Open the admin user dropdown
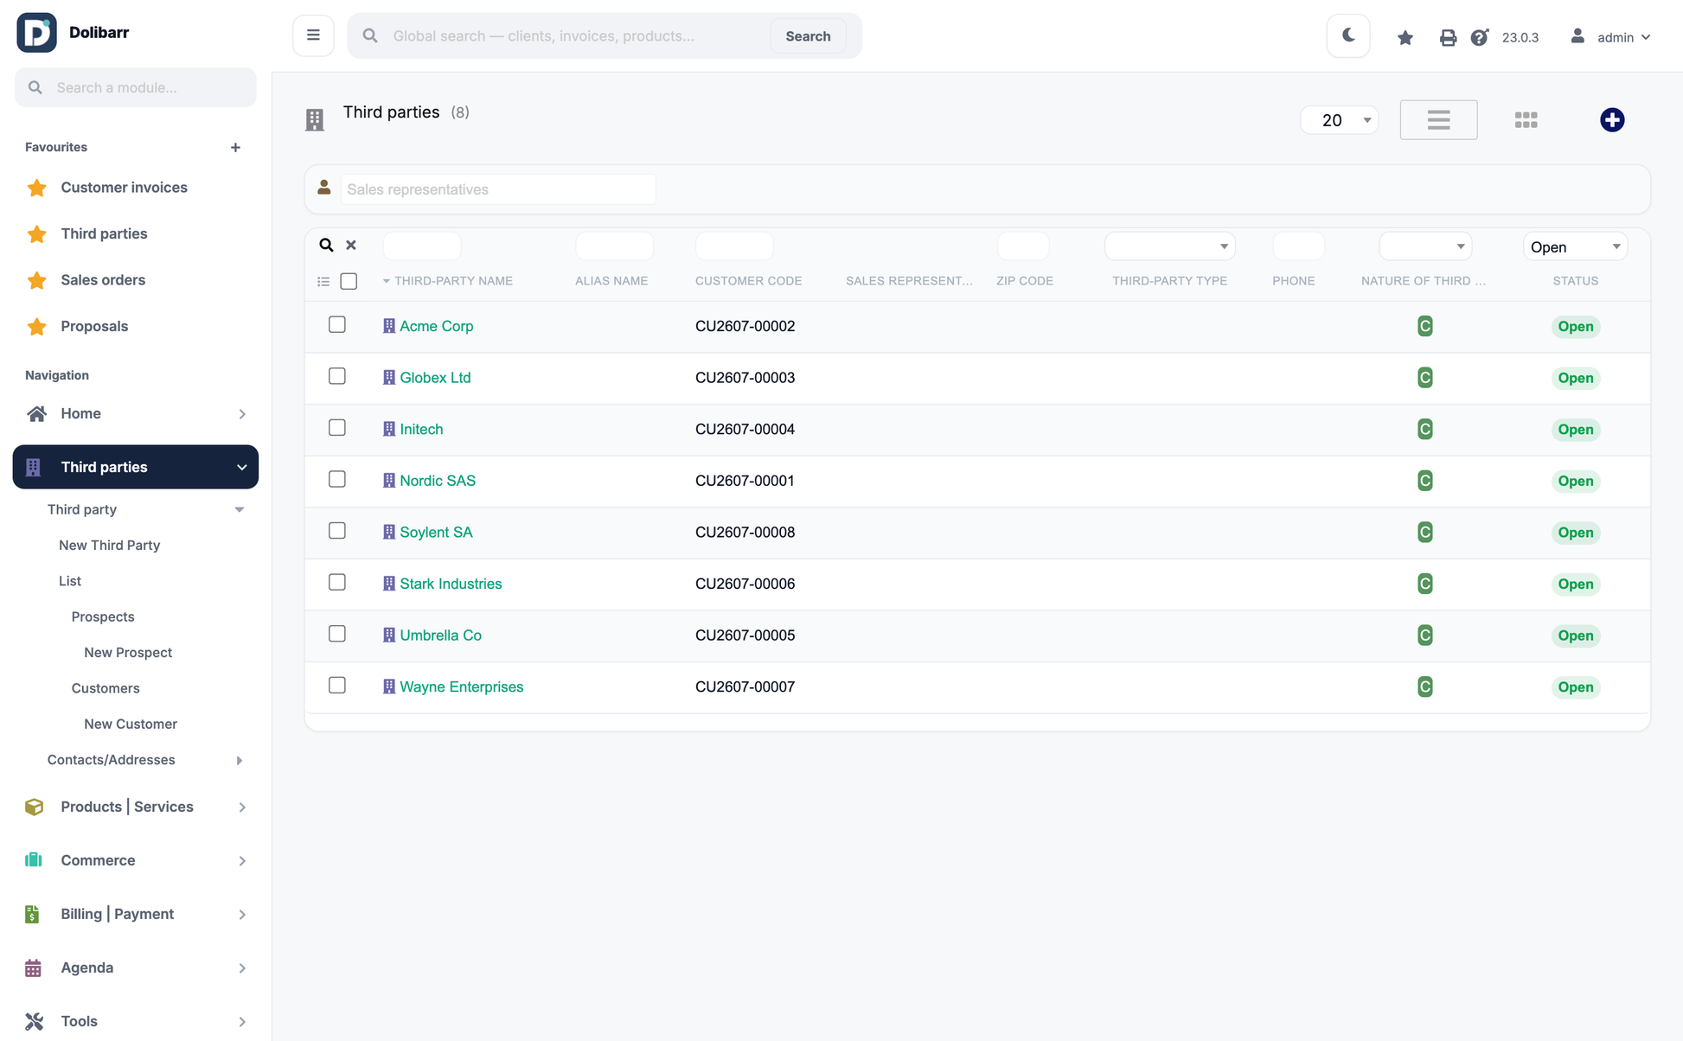 pyautogui.click(x=1611, y=37)
